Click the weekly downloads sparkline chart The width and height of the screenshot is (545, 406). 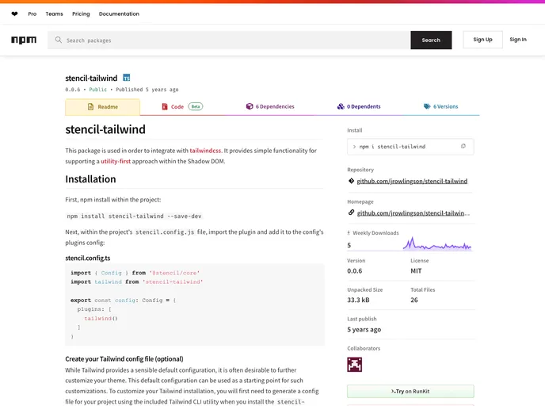click(x=437, y=243)
